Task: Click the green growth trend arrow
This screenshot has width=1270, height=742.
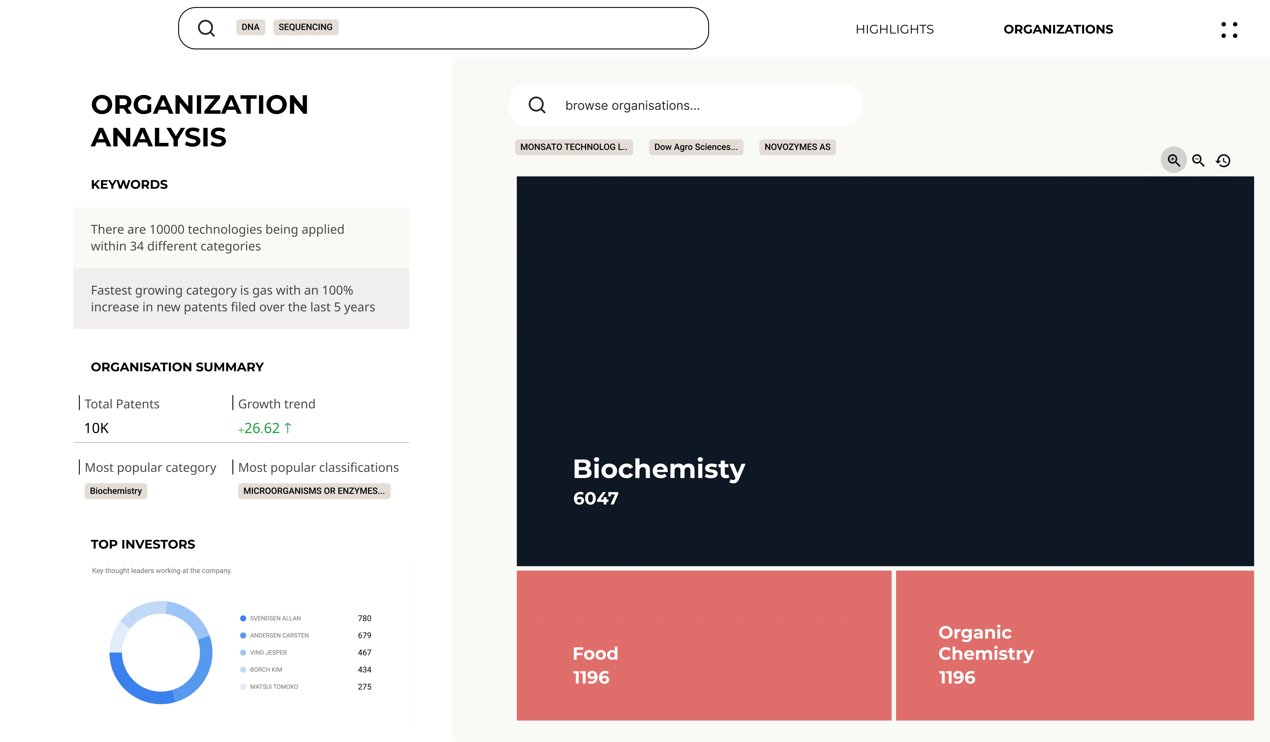Action: [288, 428]
